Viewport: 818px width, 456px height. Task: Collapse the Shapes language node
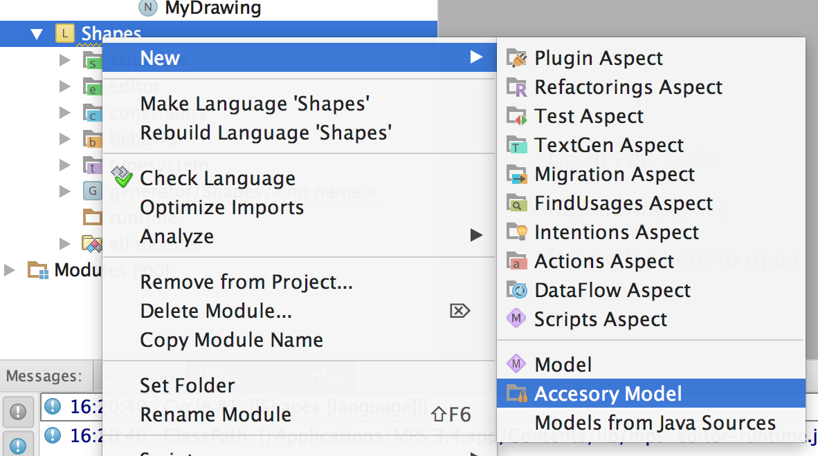[37, 34]
